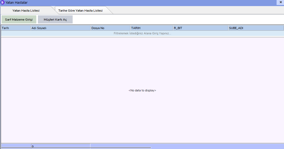Click the filter row input area
The width and height of the screenshot is (284, 149).
(142, 33)
